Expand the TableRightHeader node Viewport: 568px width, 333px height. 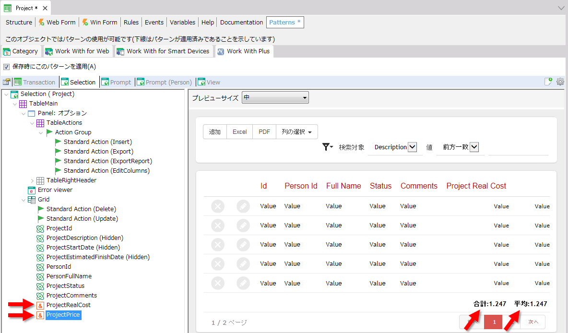pyautogui.click(x=32, y=180)
